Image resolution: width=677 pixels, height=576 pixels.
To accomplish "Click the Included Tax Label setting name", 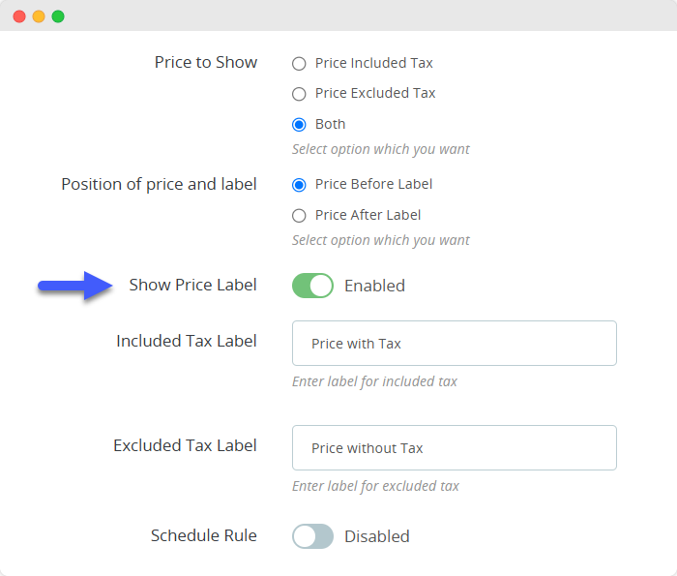I will click(x=187, y=342).
